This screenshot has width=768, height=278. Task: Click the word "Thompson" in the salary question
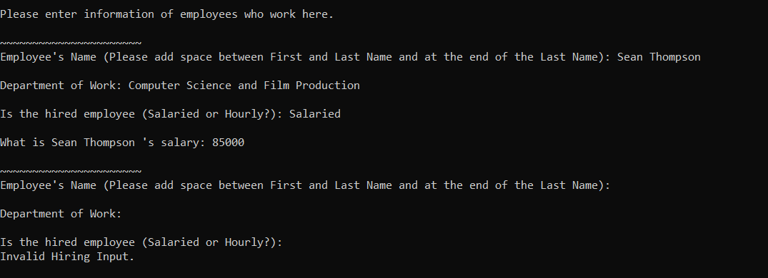point(109,143)
